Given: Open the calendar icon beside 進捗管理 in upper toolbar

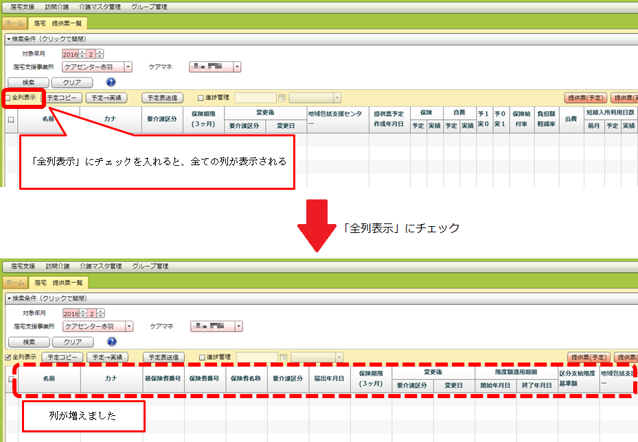Looking at the screenshot, I should click(282, 98).
